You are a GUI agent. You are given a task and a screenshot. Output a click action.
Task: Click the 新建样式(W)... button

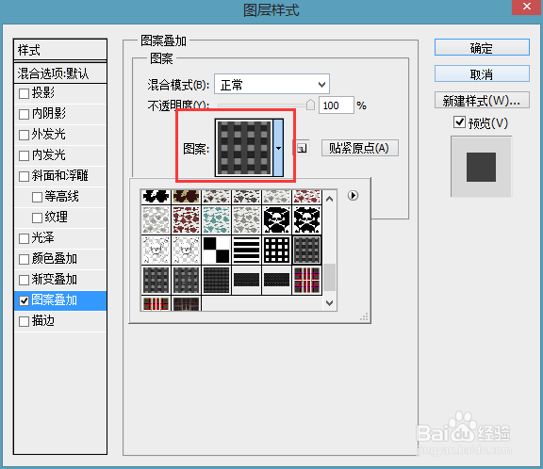(x=482, y=100)
